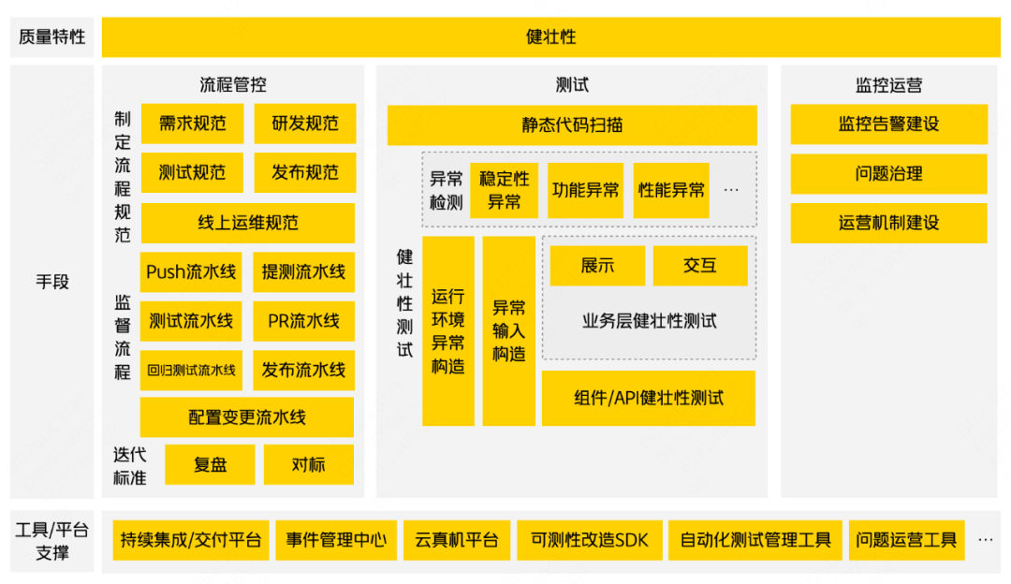
Task: Click the 可测性改造SDK box
Action: 590,540
